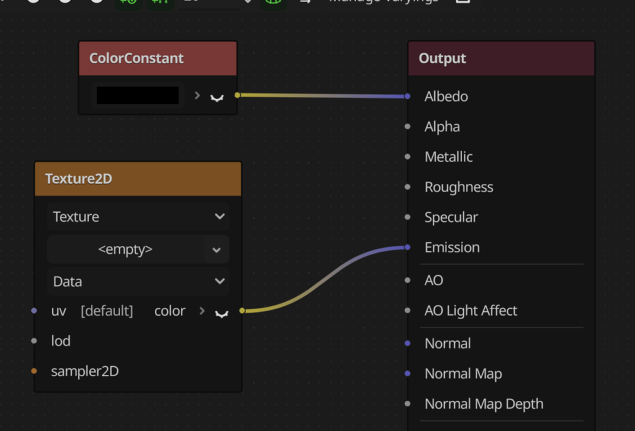Click the green add-varying icon in the toolbar

tap(160, 2)
